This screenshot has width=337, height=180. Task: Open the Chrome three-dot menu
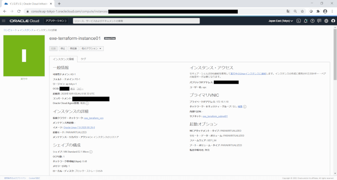pos(332,11)
